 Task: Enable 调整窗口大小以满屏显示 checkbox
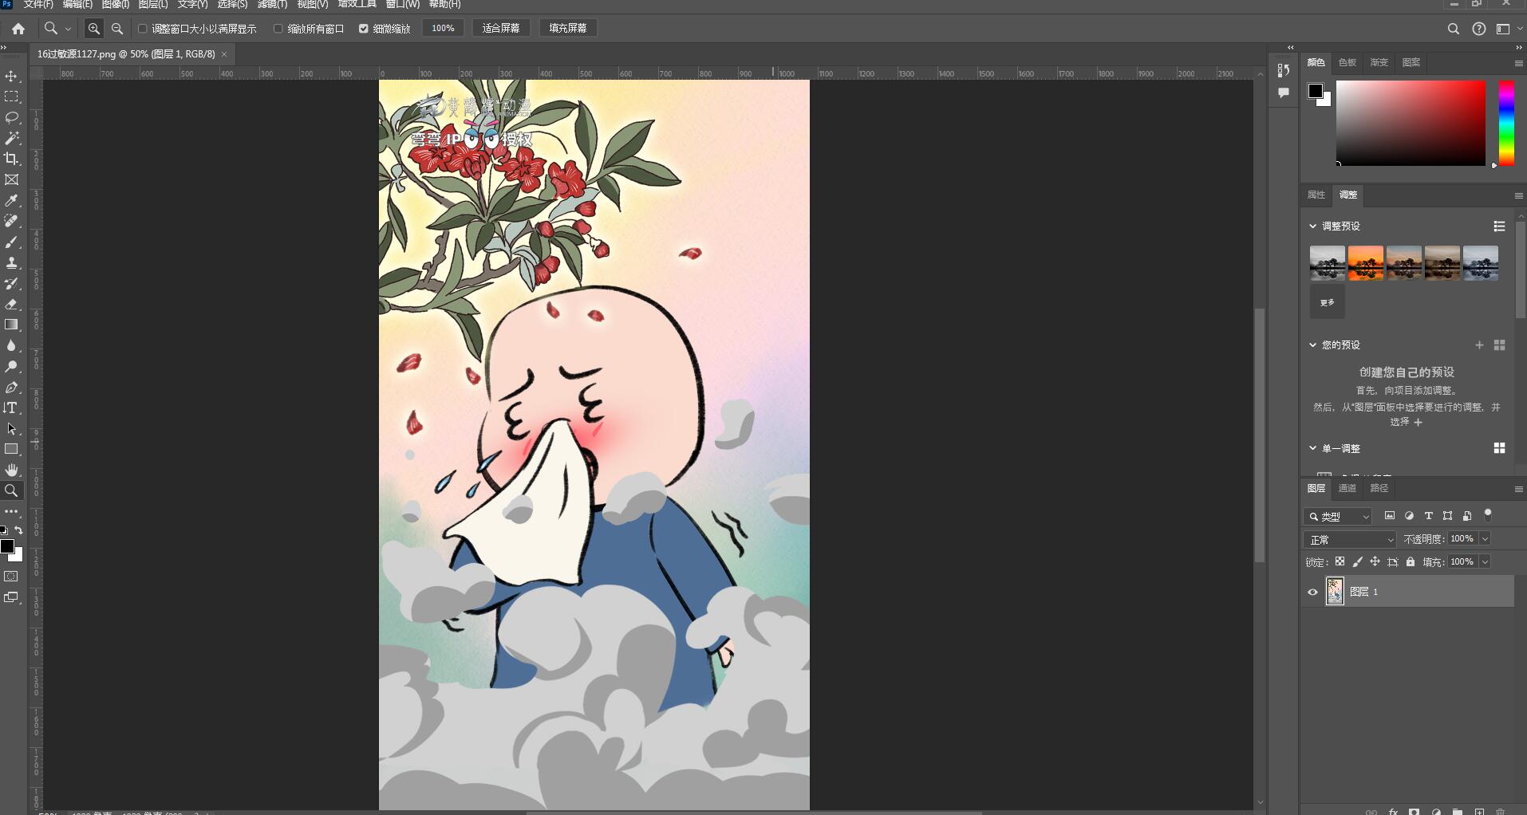click(143, 29)
